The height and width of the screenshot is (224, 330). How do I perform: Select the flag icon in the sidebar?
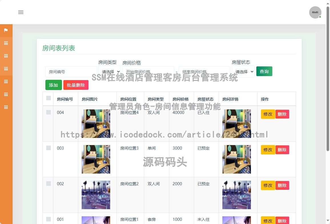pos(6,30)
